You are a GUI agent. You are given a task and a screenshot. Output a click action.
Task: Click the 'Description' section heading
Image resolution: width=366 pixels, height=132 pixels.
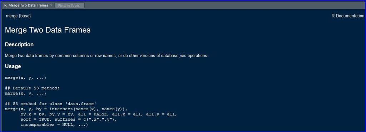point(19,45)
